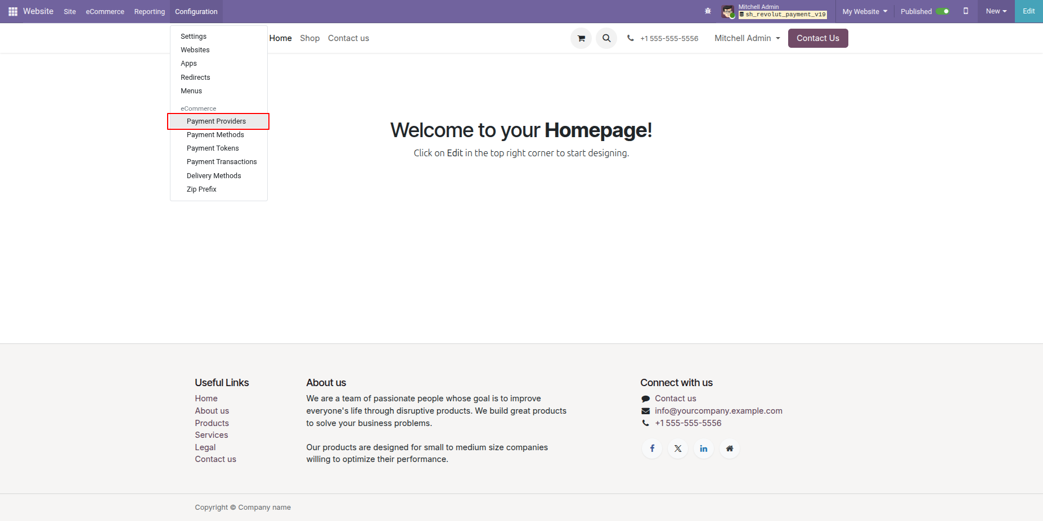Click Home under Useful Links
This screenshot has height=521, width=1043.
(x=206, y=398)
